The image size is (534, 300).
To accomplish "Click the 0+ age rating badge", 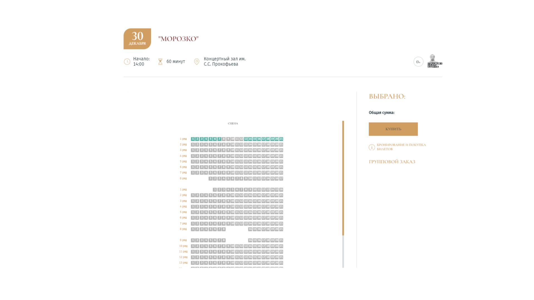I will click(x=418, y=62).
